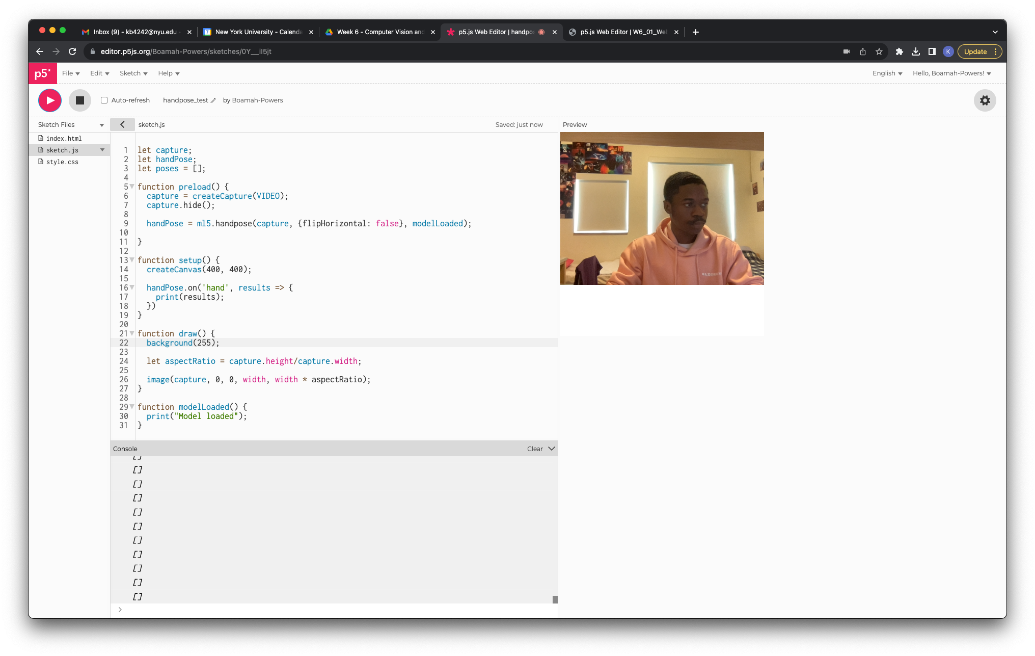1035x656 pixels.
Task: Open the English language dropdown
Action: [x=887, y=73]
